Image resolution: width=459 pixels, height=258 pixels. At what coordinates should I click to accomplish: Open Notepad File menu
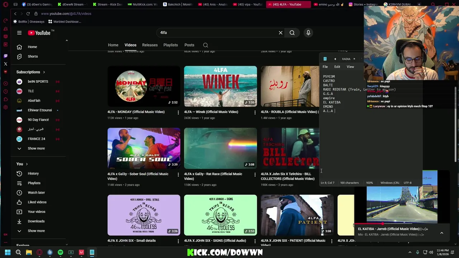(325, 67)
